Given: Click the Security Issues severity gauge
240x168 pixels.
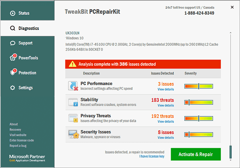Looking at the screenshot, I should click(x=199, y=135).
